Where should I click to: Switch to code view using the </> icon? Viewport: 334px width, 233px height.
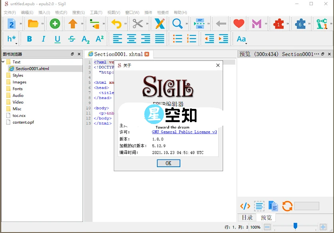tap(245, 206)
